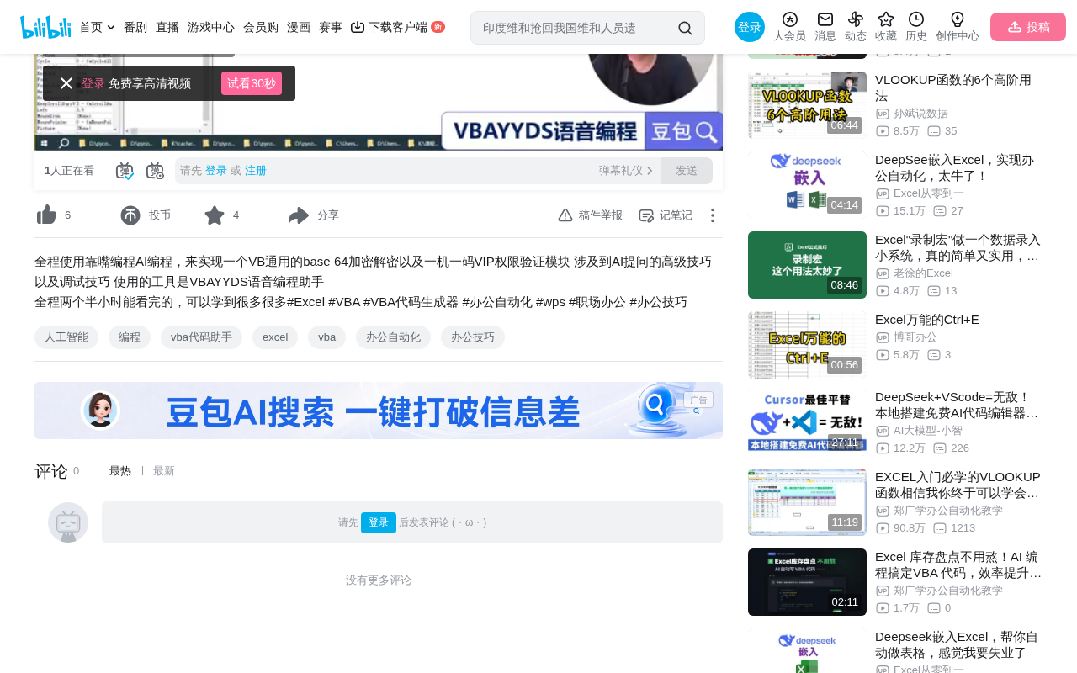Click the bilibili logo
Image resolution: width=1077 pixels, height=673 pixels.
45,27
